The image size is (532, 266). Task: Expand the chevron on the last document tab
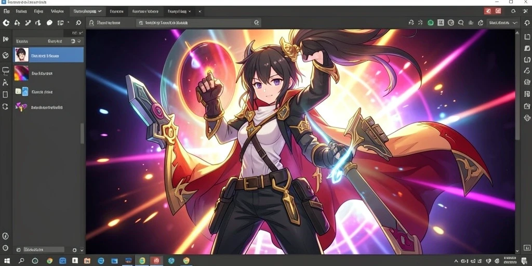coord(189,11)
